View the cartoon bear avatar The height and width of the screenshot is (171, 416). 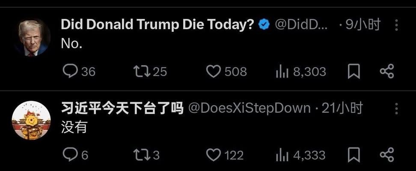31,120
